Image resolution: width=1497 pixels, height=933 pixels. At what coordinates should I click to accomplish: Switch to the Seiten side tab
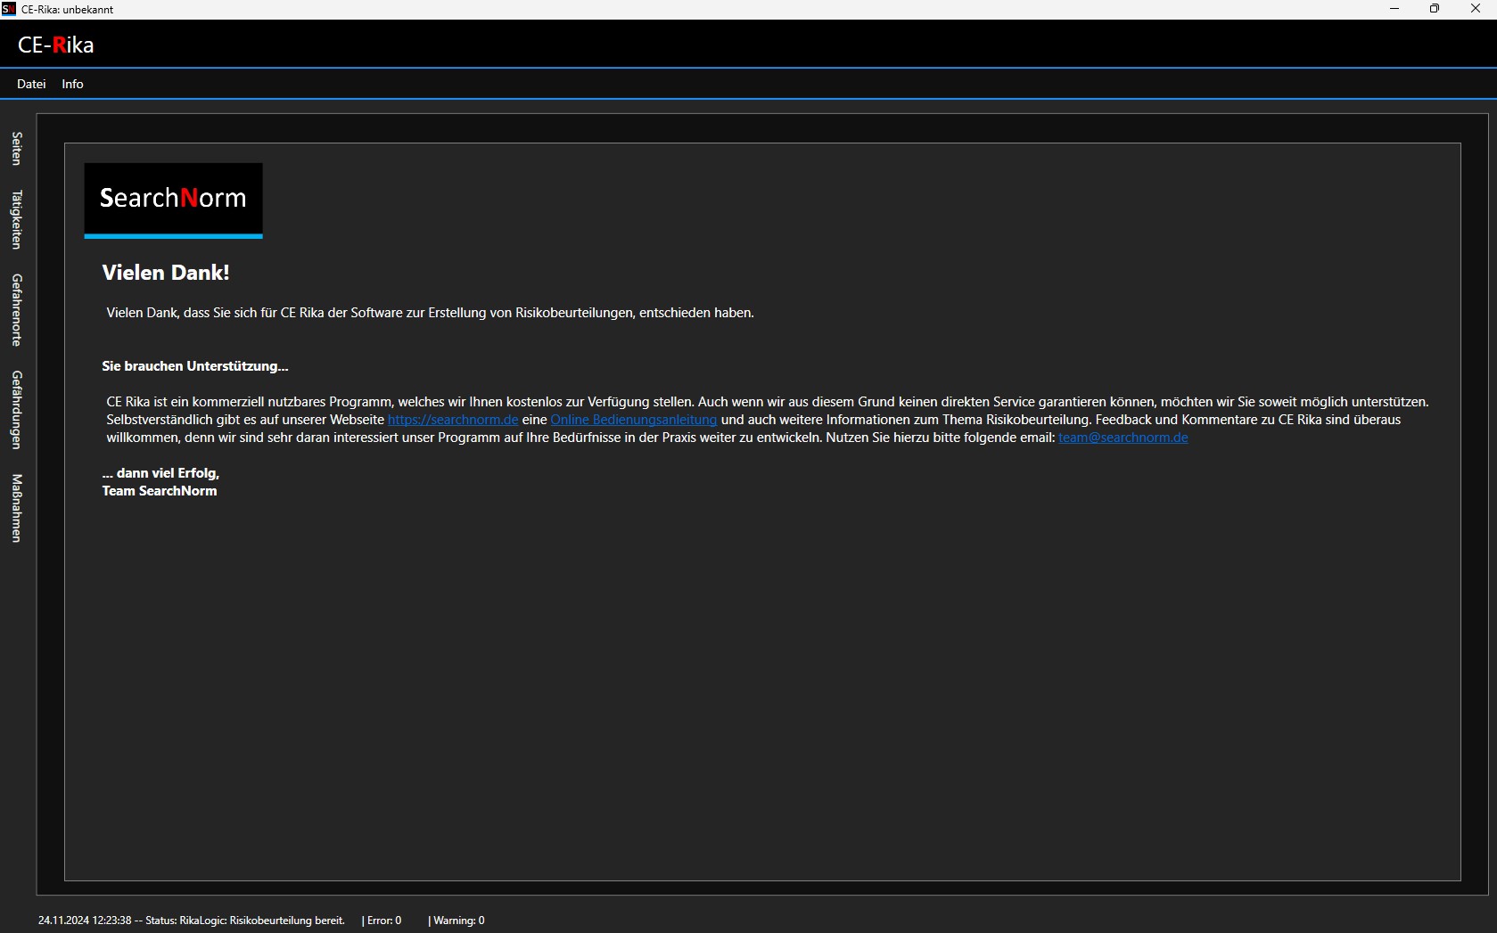(17, 149)
